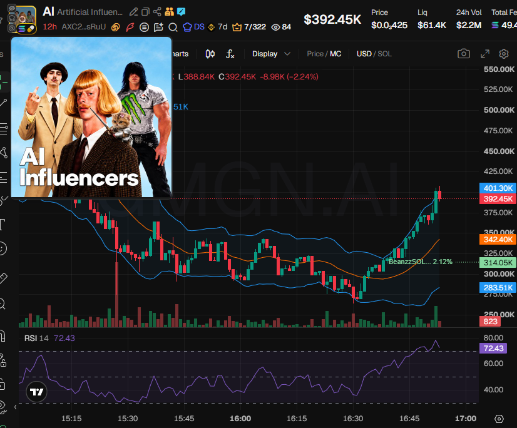517x428 pixels.
Task: Select USD as chart currency
Action: coord(364,54)
